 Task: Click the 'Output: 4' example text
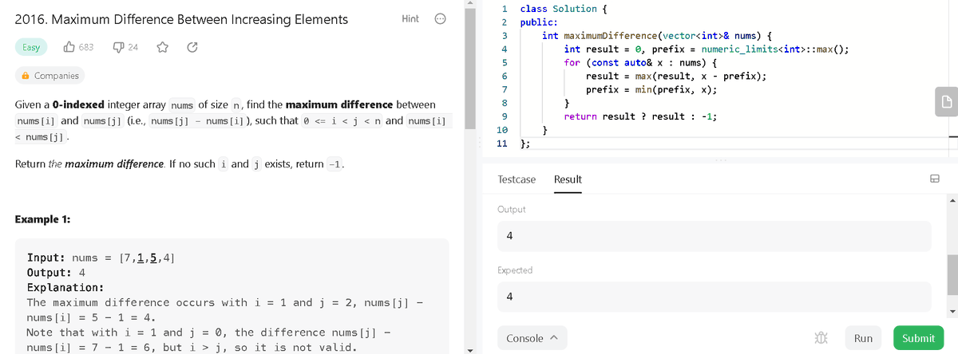(x=56, y=273)
